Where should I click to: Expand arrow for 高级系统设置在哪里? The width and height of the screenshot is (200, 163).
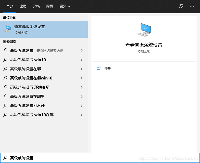(82, 96)
